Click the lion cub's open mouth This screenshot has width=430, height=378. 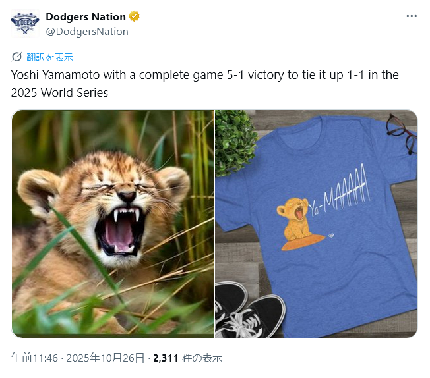[119, 230]
